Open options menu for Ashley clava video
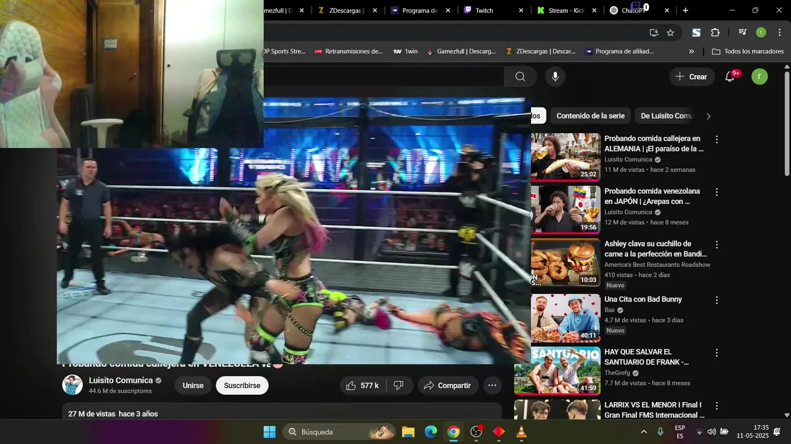This screenshot has height=444, width=791. tap(717, 245)
